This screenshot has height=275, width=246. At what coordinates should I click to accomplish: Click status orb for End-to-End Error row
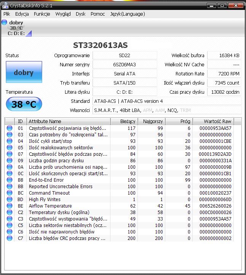coord(10,180)
